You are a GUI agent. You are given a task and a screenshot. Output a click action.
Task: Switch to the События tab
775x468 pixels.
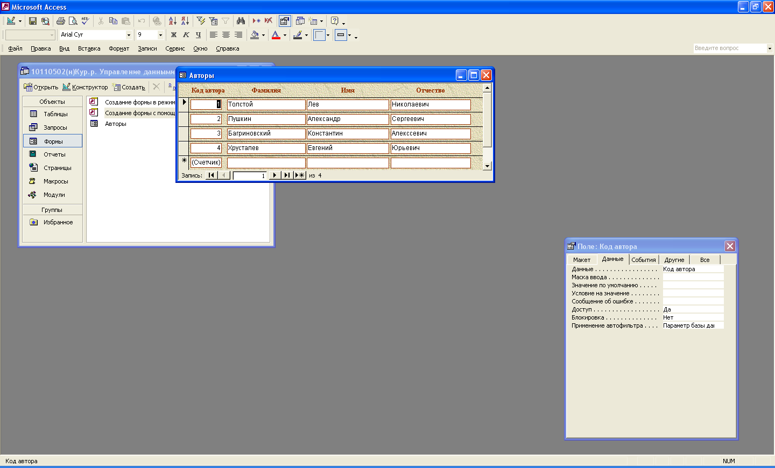click(x=643, y=260)
